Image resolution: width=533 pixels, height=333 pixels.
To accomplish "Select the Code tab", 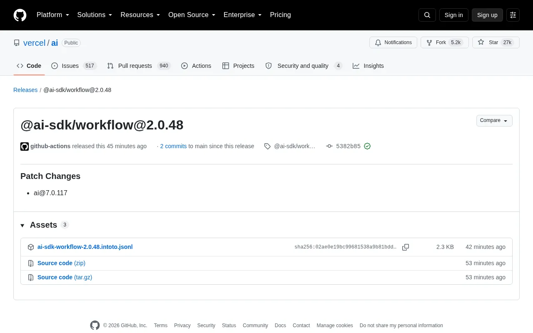I will click(29, 66).
